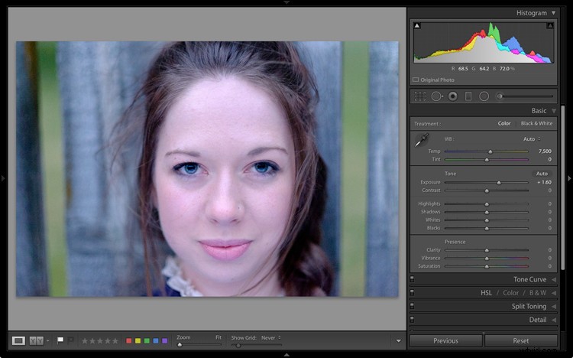
Task: Flag the photo as rejected
Action: click(70, 340)
